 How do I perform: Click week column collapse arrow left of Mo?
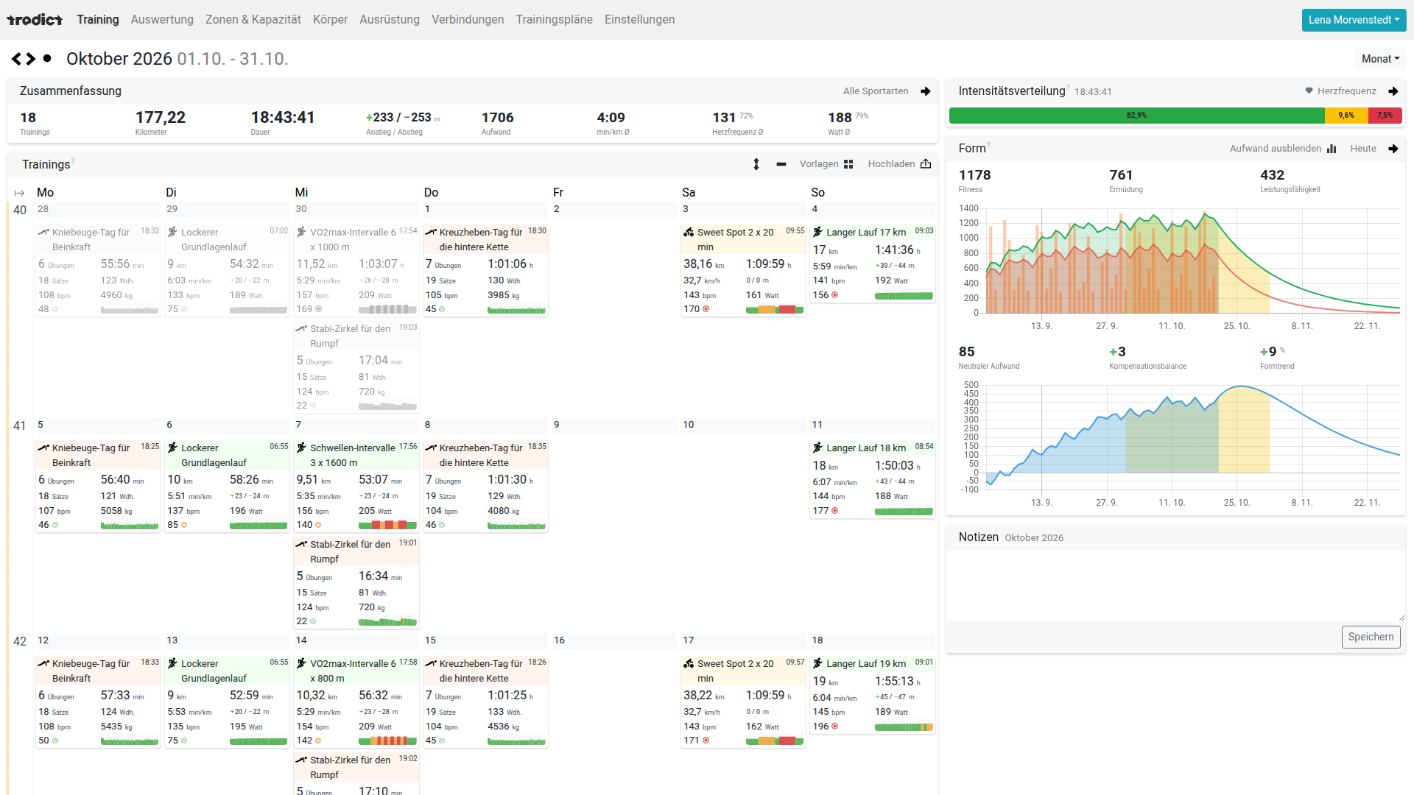click(x=19, y=193)
